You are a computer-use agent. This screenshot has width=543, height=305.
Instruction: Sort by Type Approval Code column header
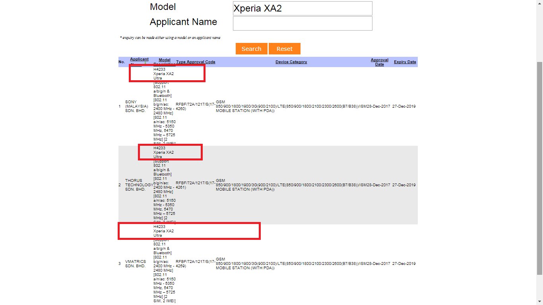click(x=196, y=62)
